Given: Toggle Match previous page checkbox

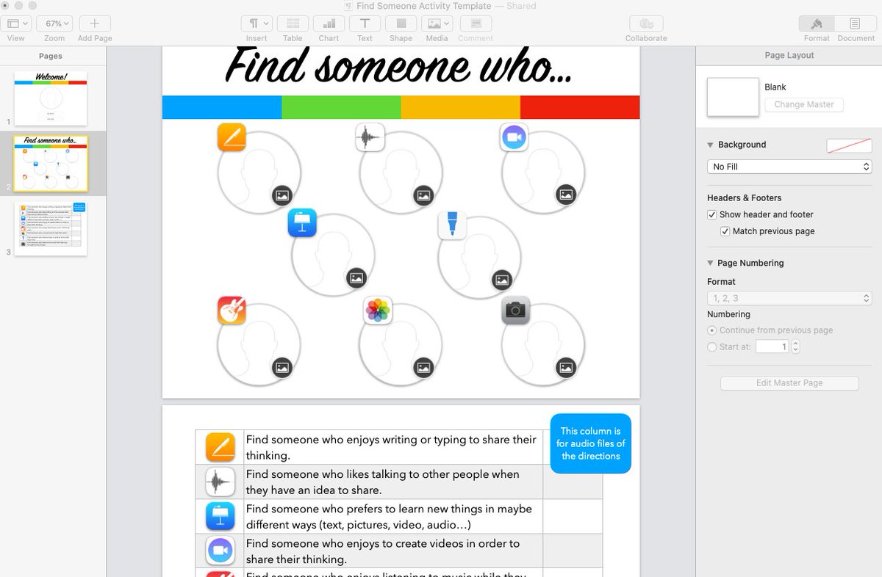Looking at the screenshot, I should [725, 231].
